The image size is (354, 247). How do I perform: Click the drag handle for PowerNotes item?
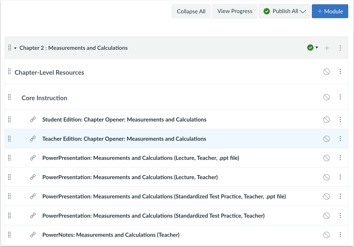click(x=9, y=235)
